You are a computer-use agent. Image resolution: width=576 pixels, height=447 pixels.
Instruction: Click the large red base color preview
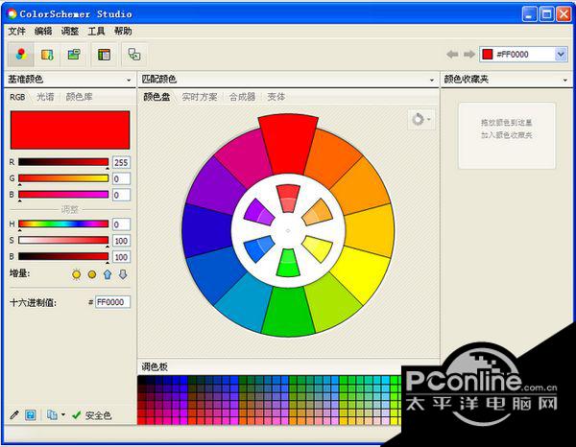[x=70, y=129]
